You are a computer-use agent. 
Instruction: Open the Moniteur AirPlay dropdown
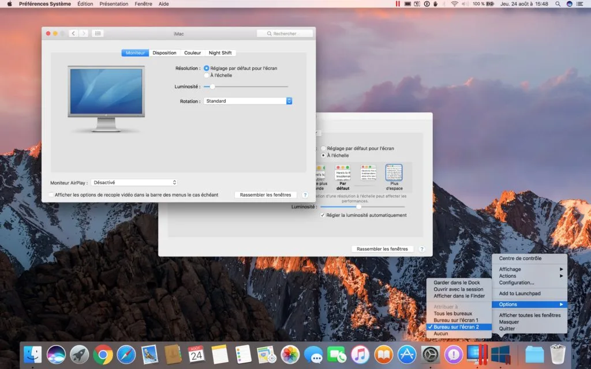point(134,182)
